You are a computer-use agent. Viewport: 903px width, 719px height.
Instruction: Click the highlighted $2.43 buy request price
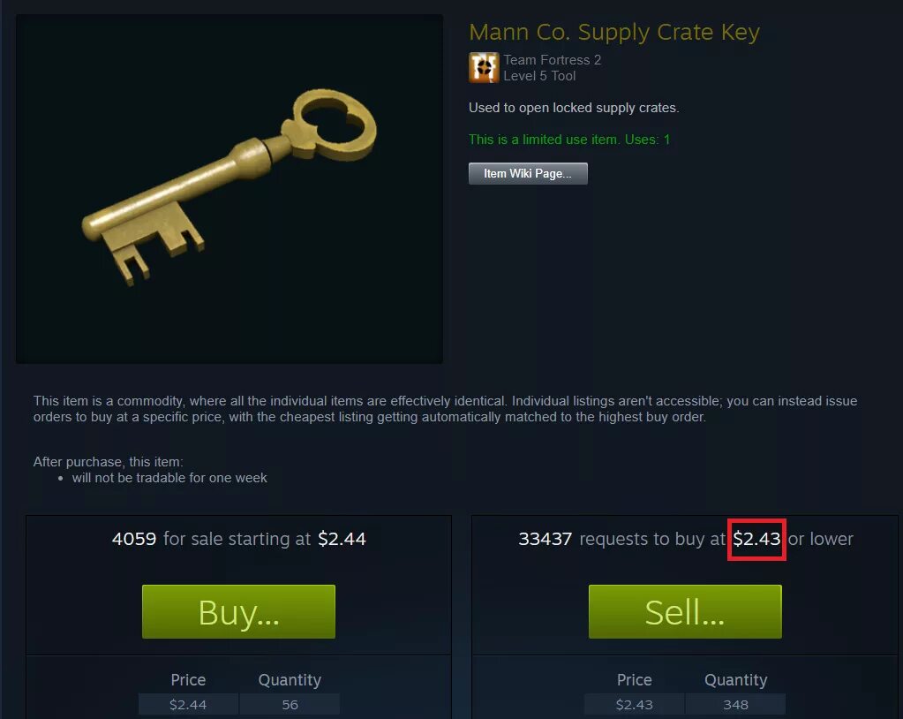tap(756, 539)
